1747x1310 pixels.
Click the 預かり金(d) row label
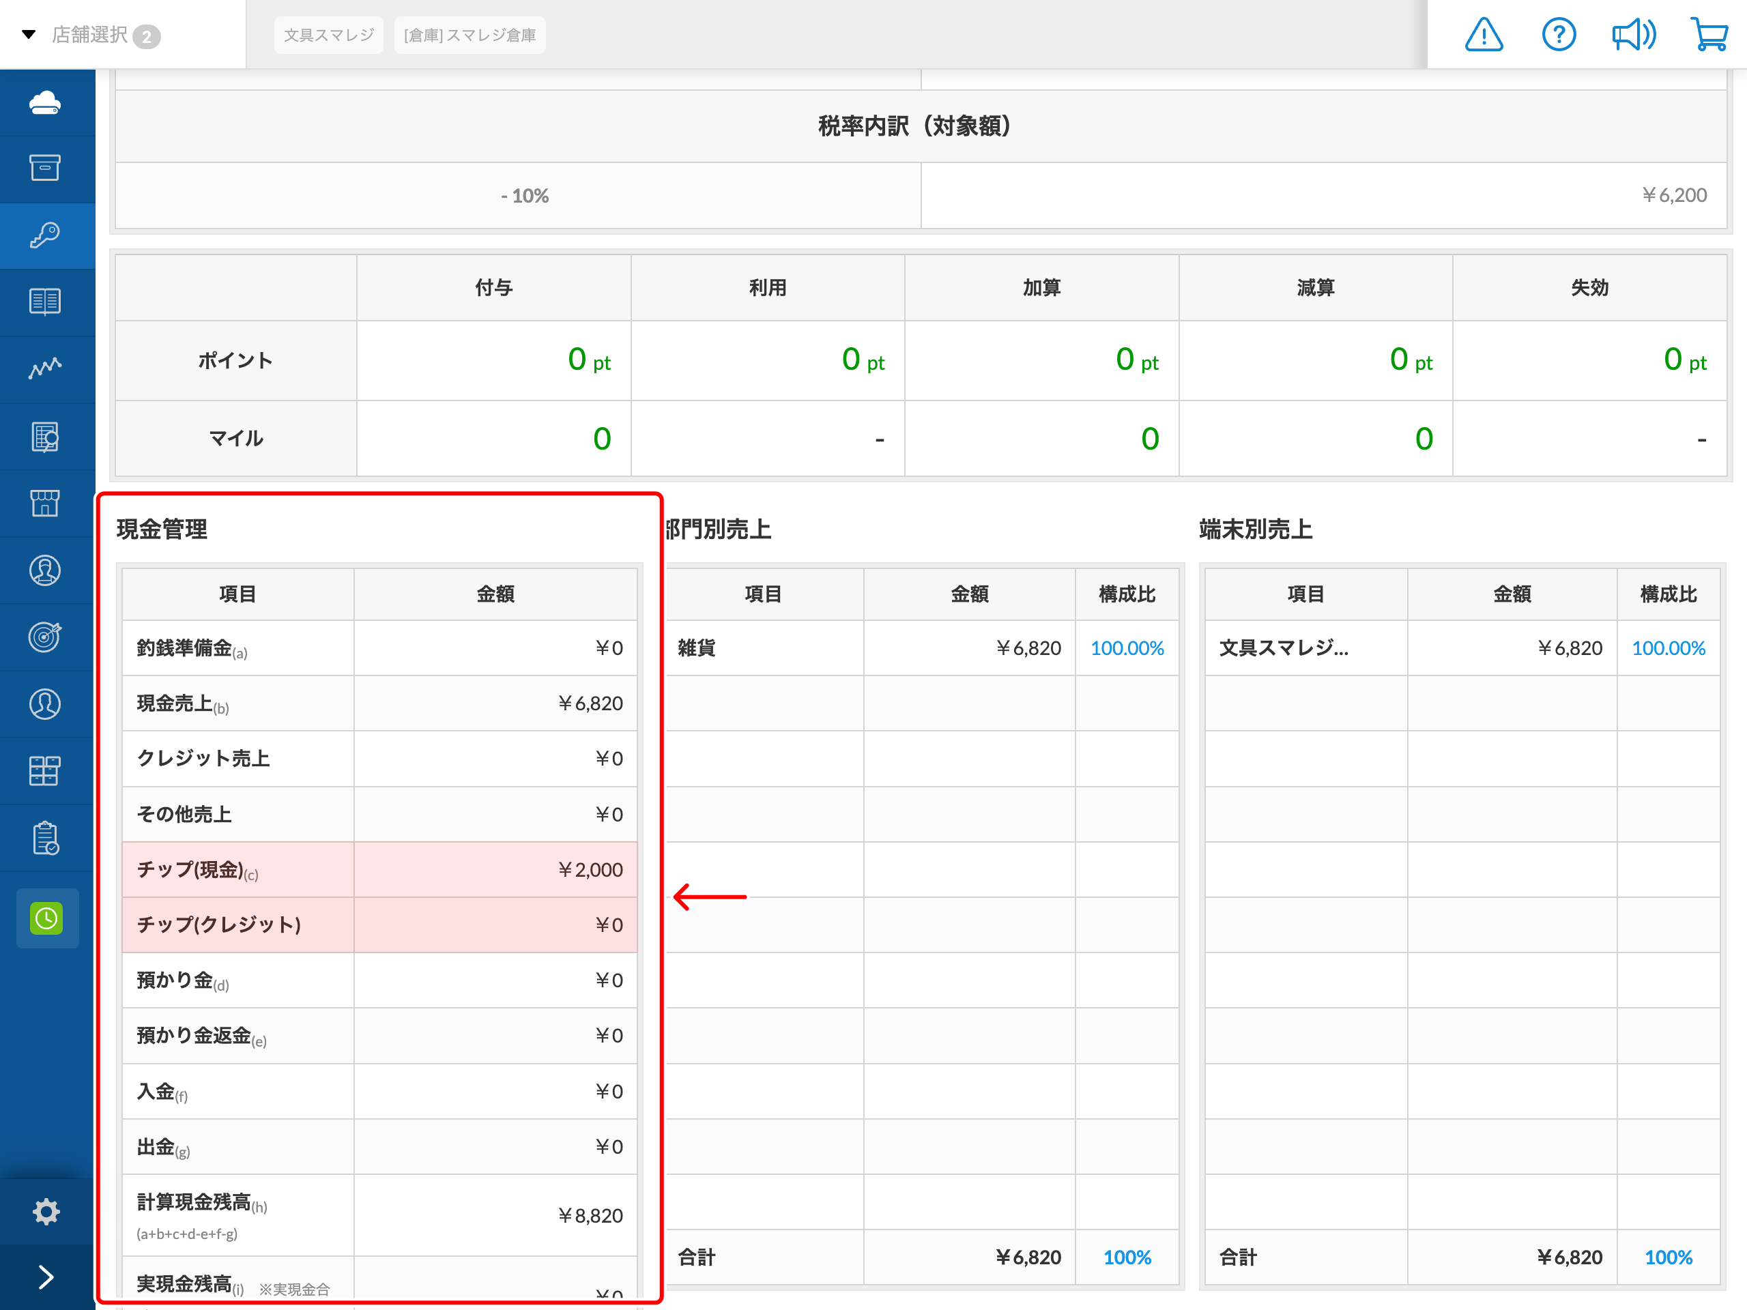pos(182,982)
